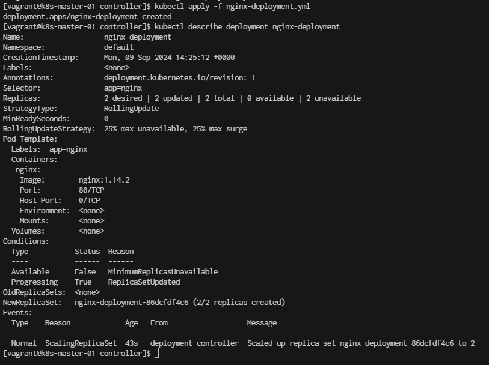Click the annotation 'deployment.kubernetes.io/revision: 1'
The width and height of the screenshot is (489, 365).
[180, 78]
